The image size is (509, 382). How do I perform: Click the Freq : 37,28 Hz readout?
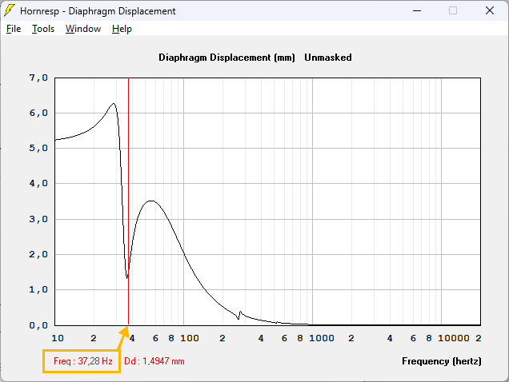coord(82,361)
